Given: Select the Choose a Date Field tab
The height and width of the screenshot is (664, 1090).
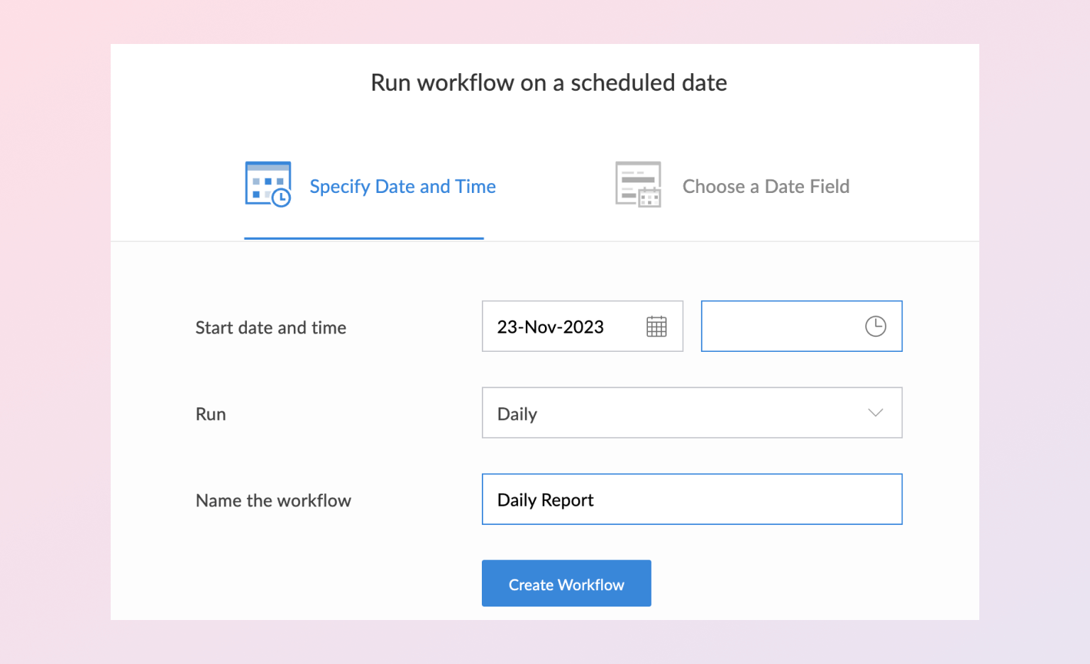Looking at the screenshot, I should 766,187.
